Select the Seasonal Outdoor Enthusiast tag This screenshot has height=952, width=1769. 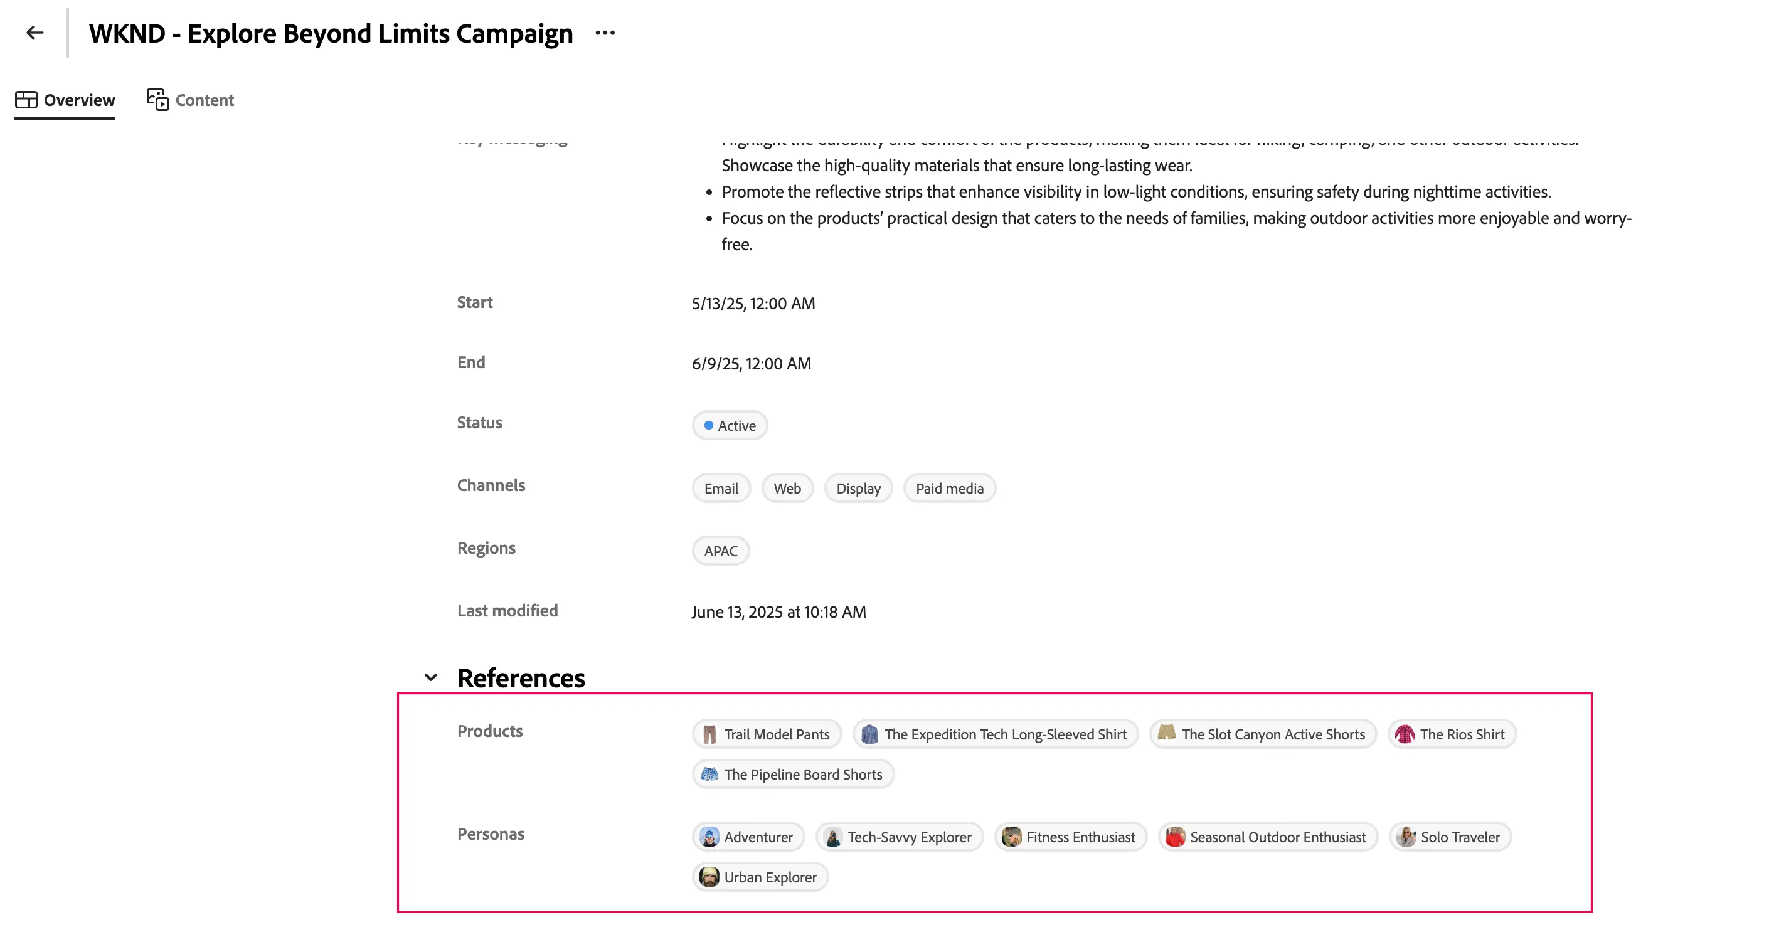pyautogui.click(x=1268, y=837)
